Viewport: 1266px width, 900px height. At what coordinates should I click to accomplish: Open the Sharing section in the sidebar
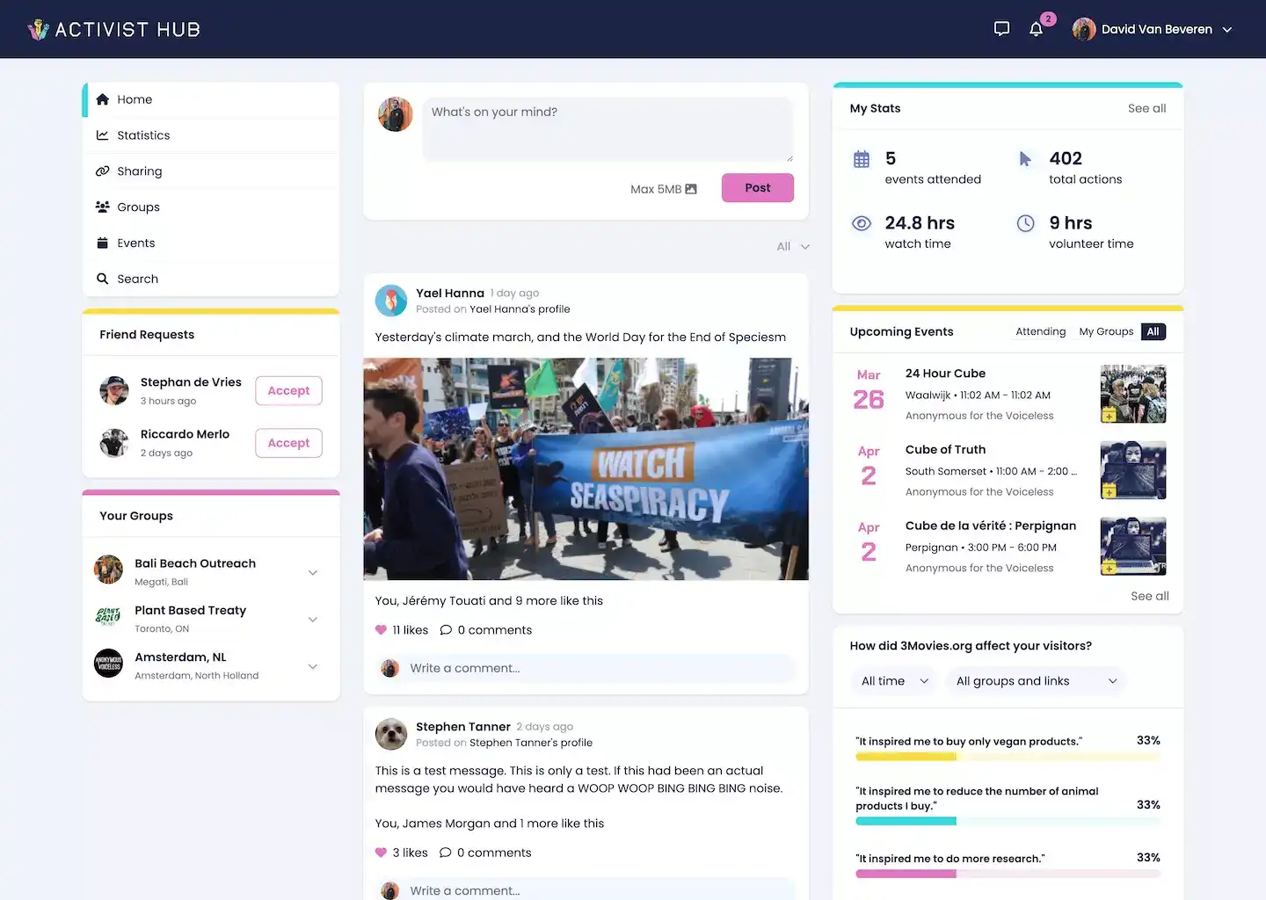pyautogui.click(x=139, y=171)
